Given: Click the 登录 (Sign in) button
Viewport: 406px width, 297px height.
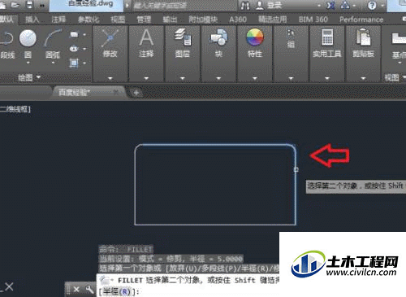Looking at the screenshot, I should [x=274, y=6].
